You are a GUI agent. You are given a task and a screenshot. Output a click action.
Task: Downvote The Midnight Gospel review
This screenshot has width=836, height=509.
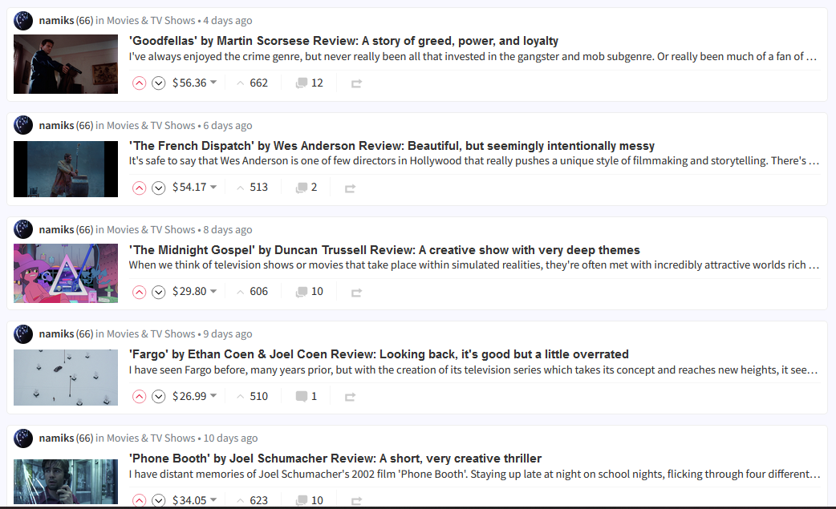[x=158, y=292]
